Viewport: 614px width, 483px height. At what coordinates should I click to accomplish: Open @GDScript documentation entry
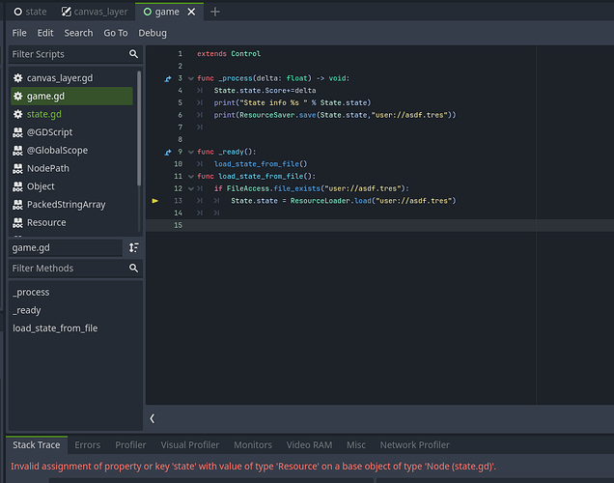point(71,132)
